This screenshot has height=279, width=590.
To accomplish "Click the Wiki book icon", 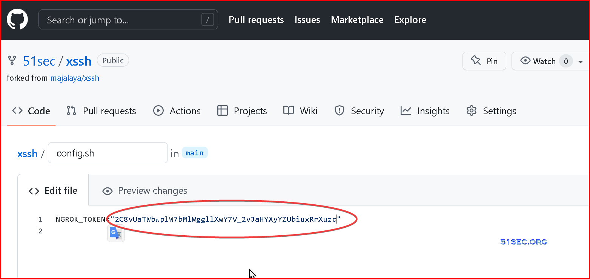I will pos(289,110).
